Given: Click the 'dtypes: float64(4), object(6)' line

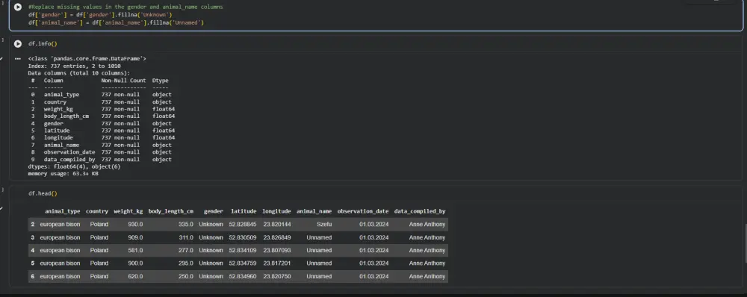Looking at the screenshot, I should tap(74, 167).
